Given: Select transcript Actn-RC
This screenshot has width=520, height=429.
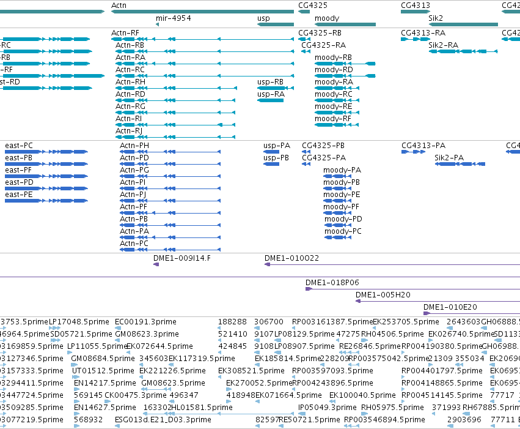Looking at the screenshot, I should click(130, 70).
